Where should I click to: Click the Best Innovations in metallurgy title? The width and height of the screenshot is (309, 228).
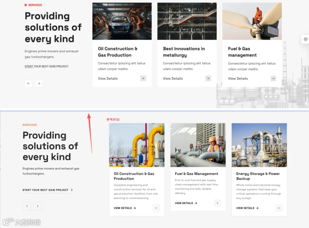(x=184, y=52)
